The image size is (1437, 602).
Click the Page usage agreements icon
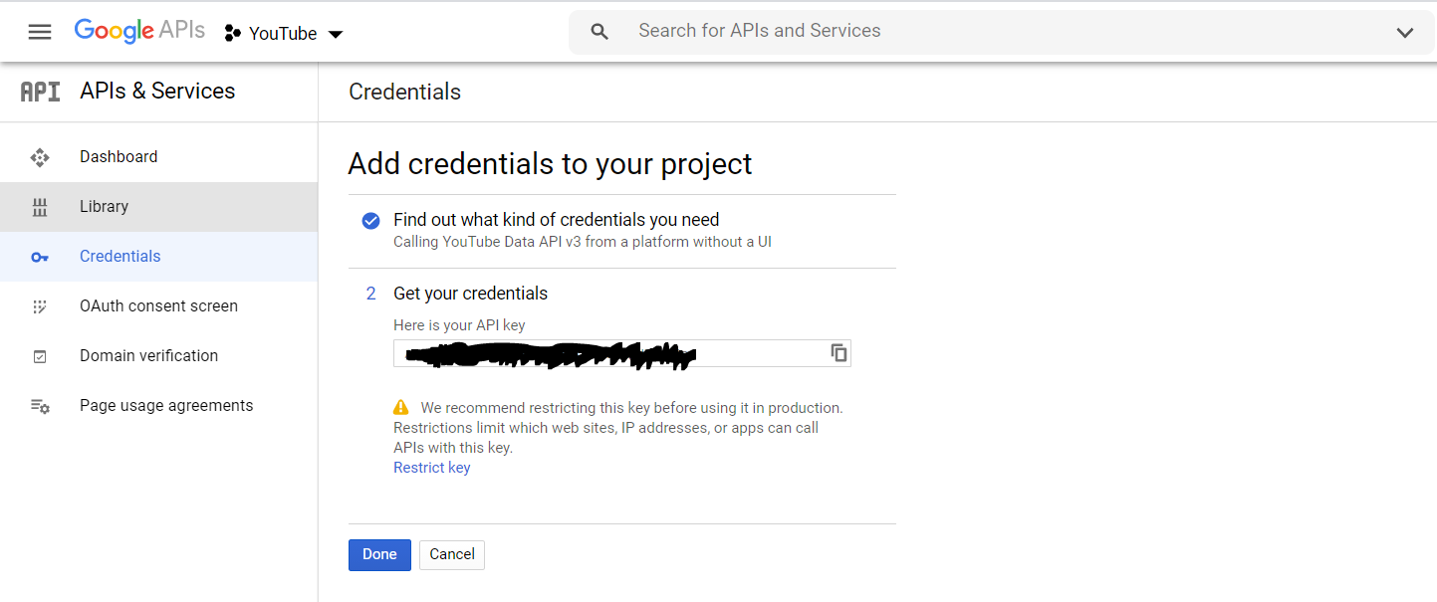[39, 405]
